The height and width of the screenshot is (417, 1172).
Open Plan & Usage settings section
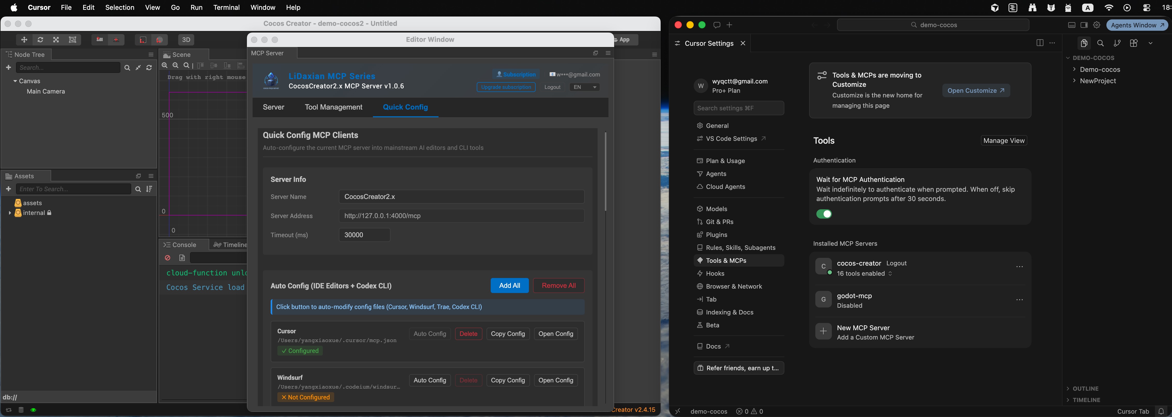click(x=739, y=161)
